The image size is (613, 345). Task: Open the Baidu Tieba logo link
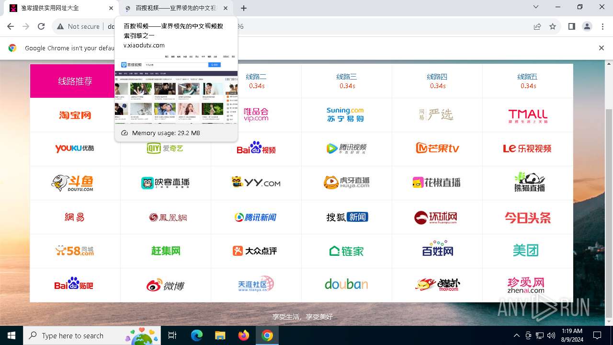[x=74, y=284]
